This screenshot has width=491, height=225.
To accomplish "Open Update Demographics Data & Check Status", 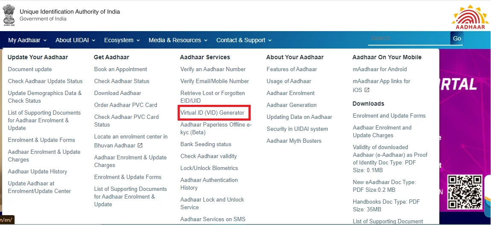I will tap(45, 97).
